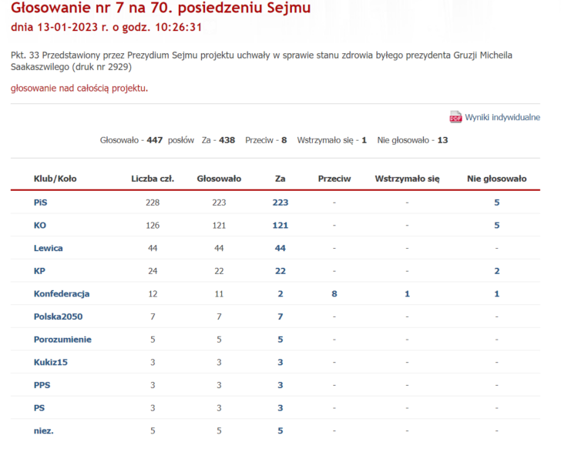Click the 'Przeciw' column header

coord(334,179)
